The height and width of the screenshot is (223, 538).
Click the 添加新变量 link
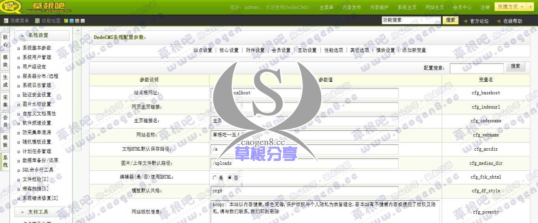point(414,50)
